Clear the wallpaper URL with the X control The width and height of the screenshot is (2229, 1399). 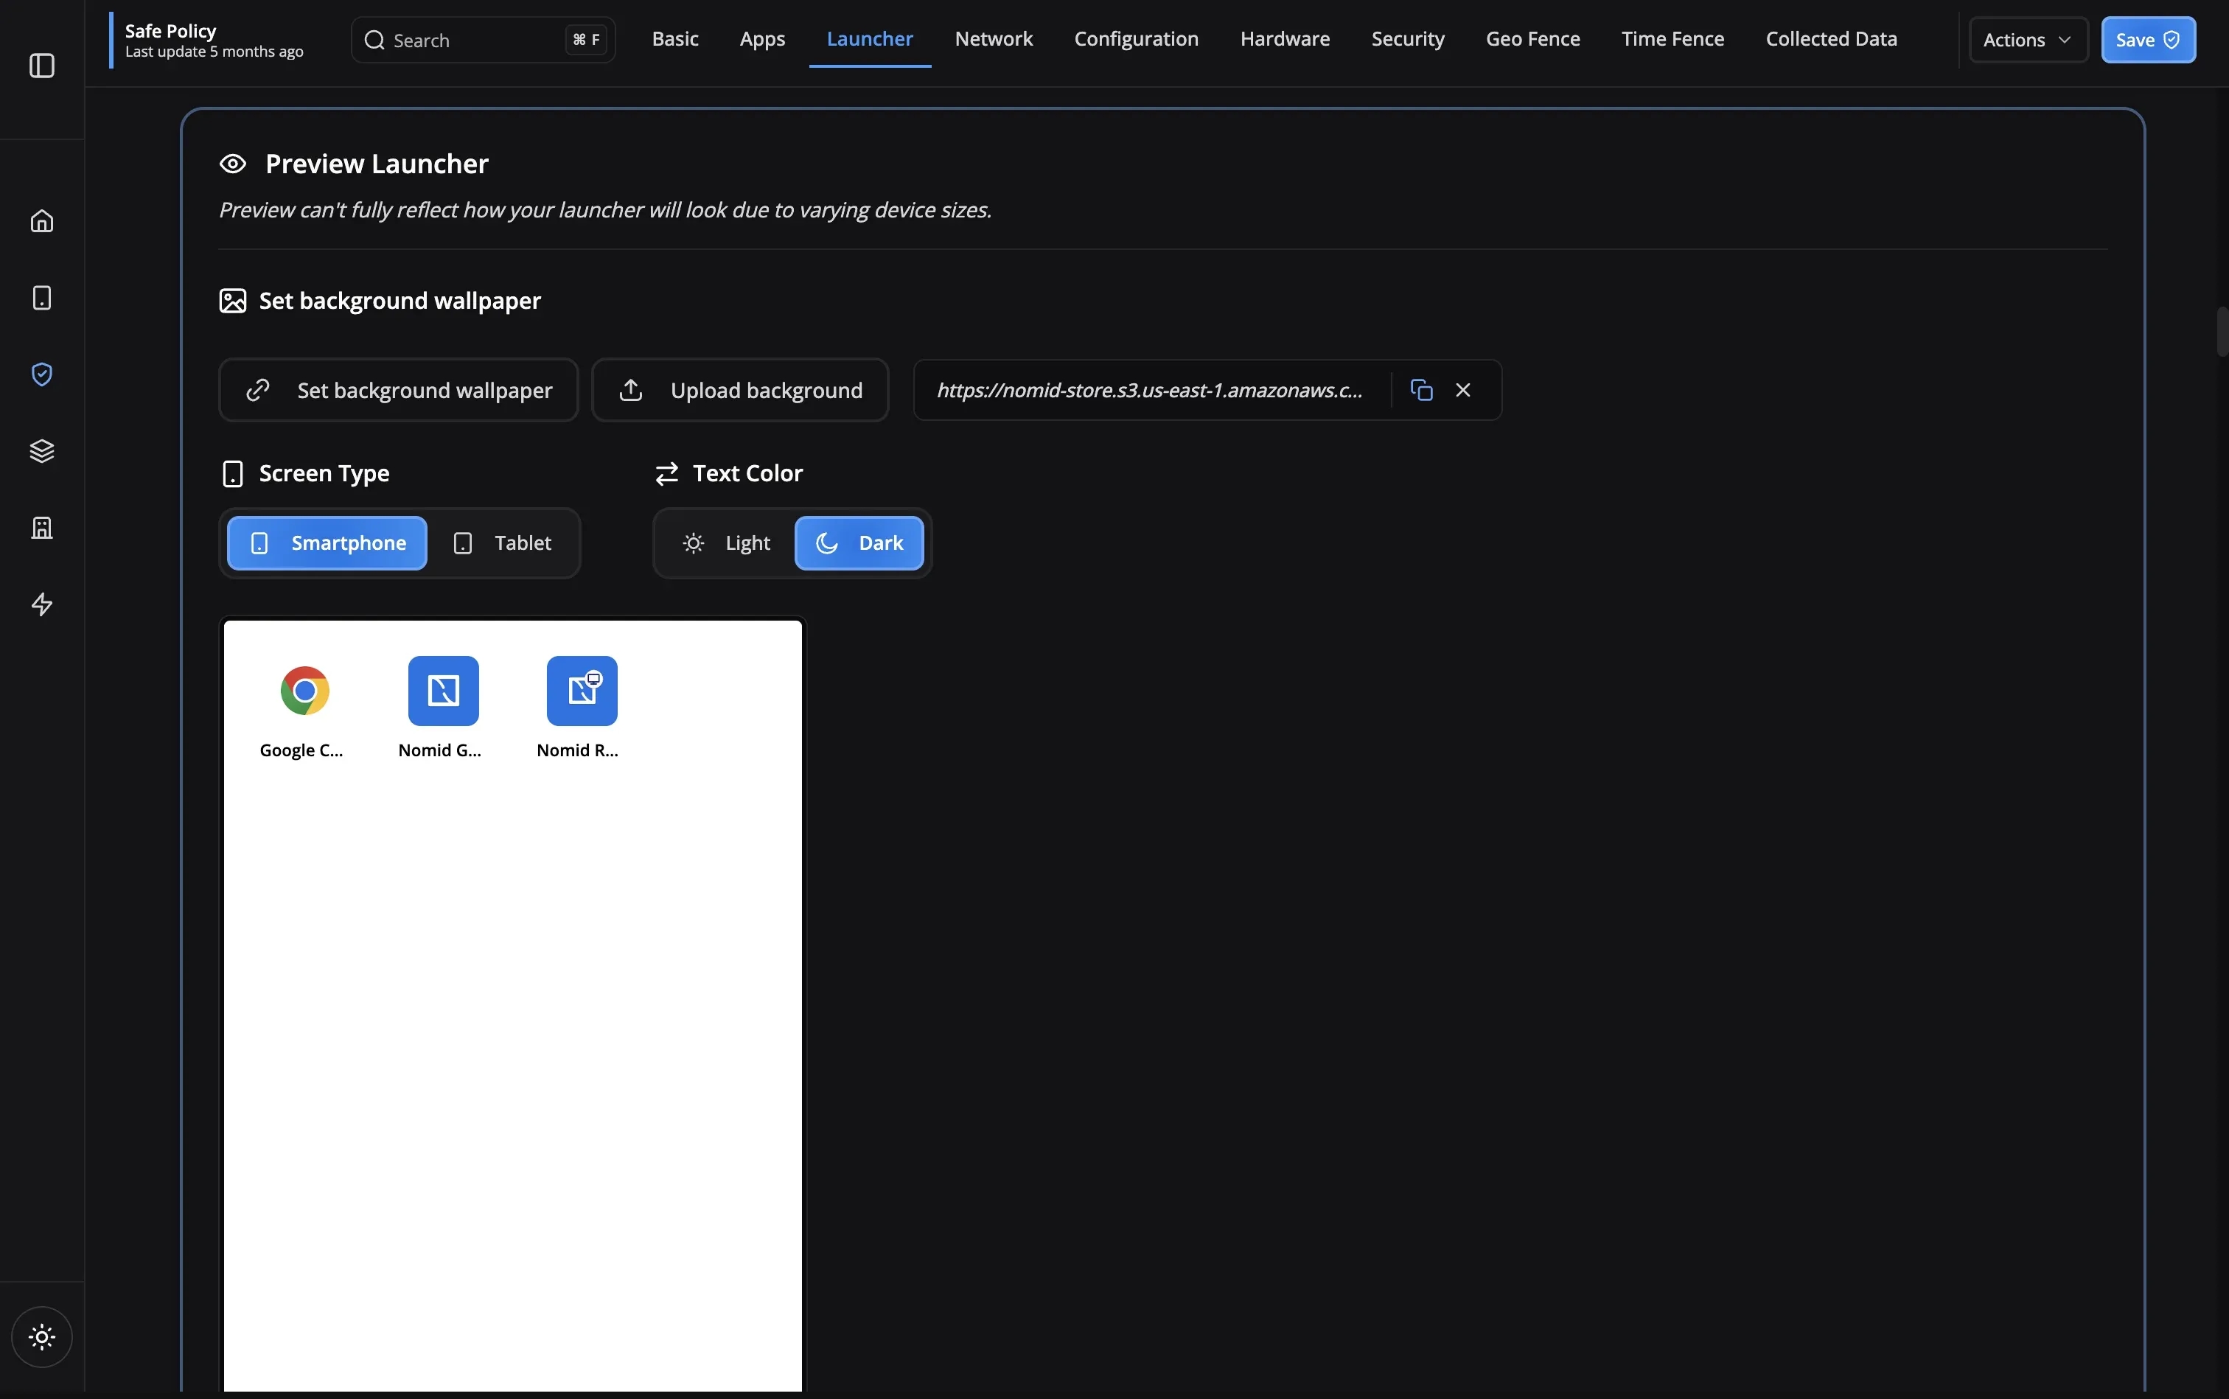coord(1462,389)
